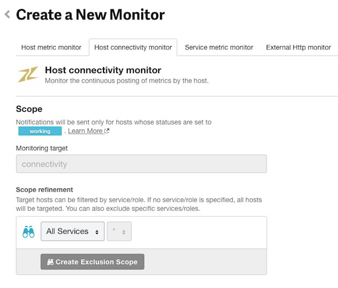Select the Host connectivity monitor tab
Image resolution: width=338 pixels, height=288 pixels.
point(133,47)
